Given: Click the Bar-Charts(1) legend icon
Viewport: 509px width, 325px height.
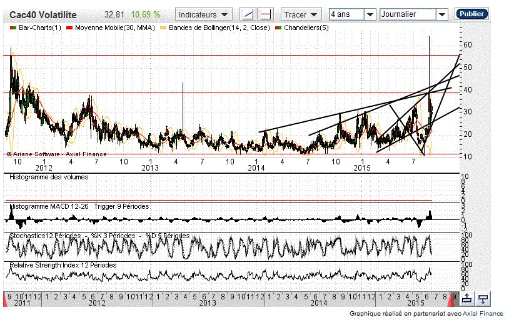Looking at the screenshot, I should [x=13, y=29].
